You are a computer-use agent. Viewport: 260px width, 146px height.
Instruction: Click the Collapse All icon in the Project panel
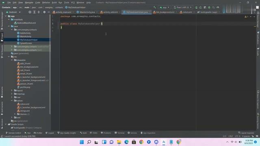click(39, 12)
